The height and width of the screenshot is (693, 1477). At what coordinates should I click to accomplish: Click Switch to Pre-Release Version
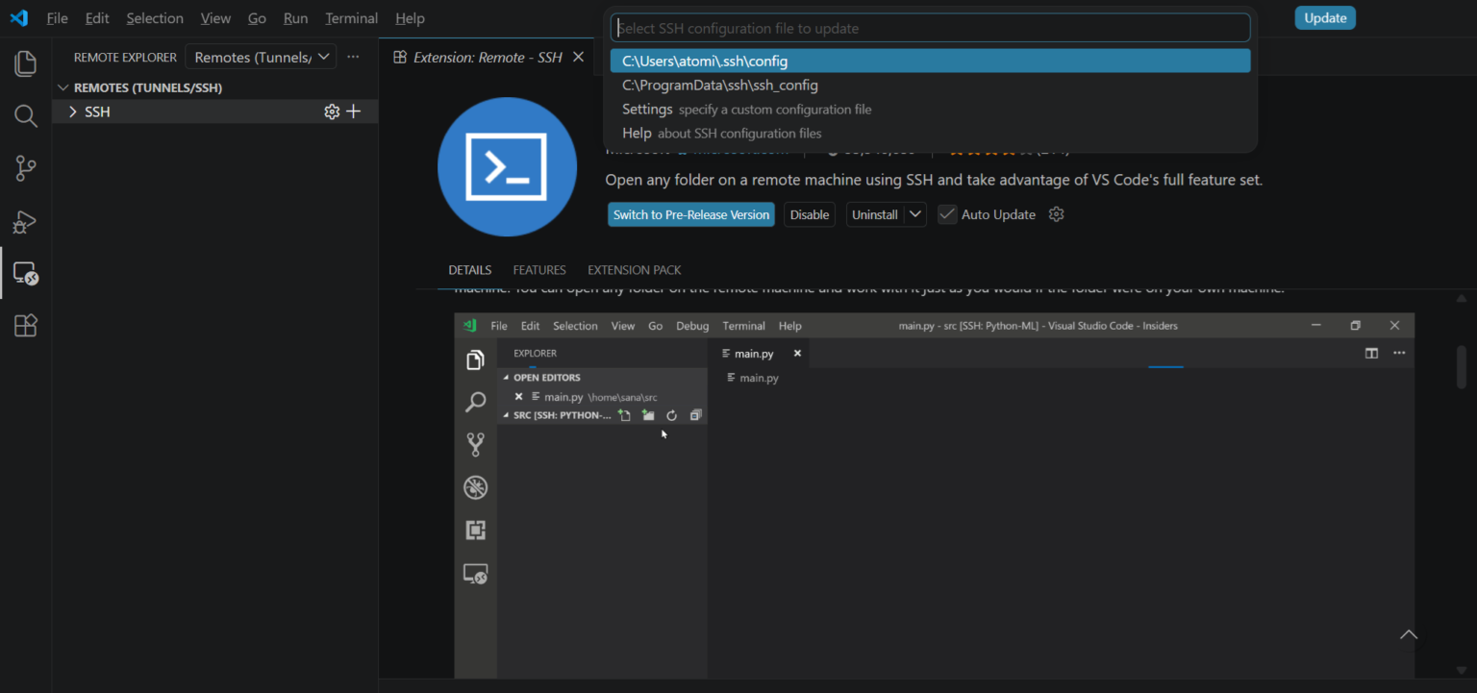point(691,214)
